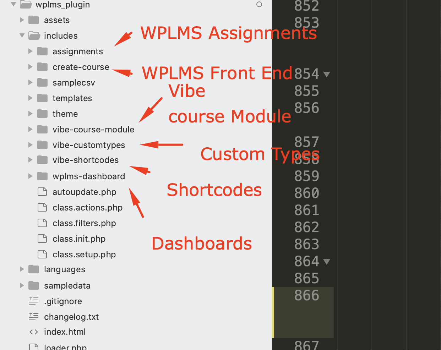Click the .gitignore text-file icon
This screenshot has height=350, width=441.
point(34,301)
